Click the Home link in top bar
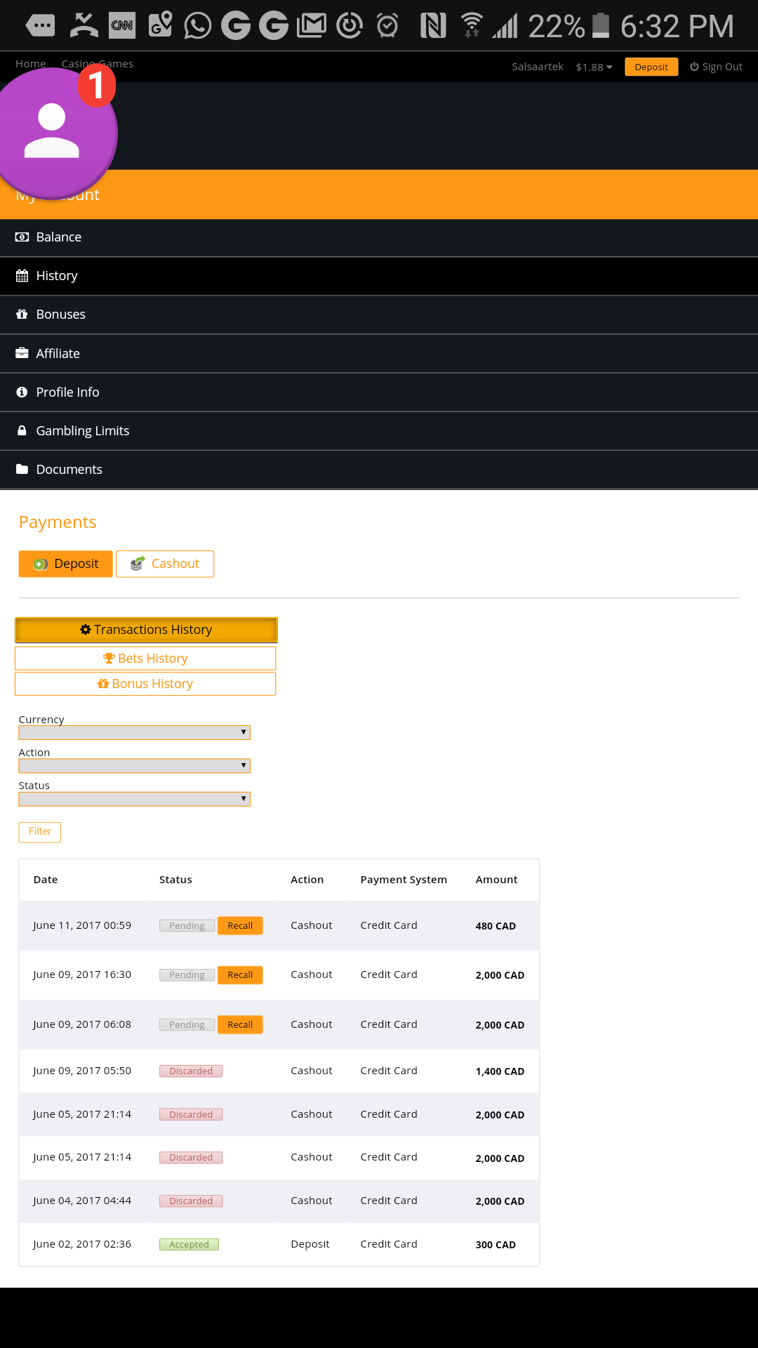 tap(30, 64)
